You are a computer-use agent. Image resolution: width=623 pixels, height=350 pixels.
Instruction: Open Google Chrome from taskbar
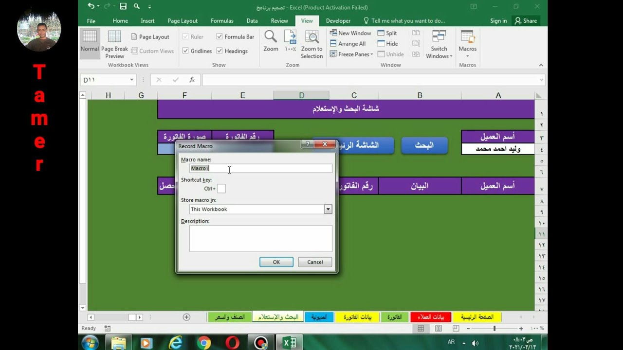point(204,343)
